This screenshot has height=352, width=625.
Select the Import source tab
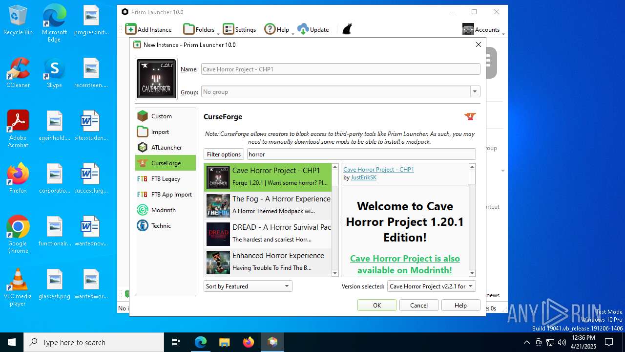[x=166, y=132]
